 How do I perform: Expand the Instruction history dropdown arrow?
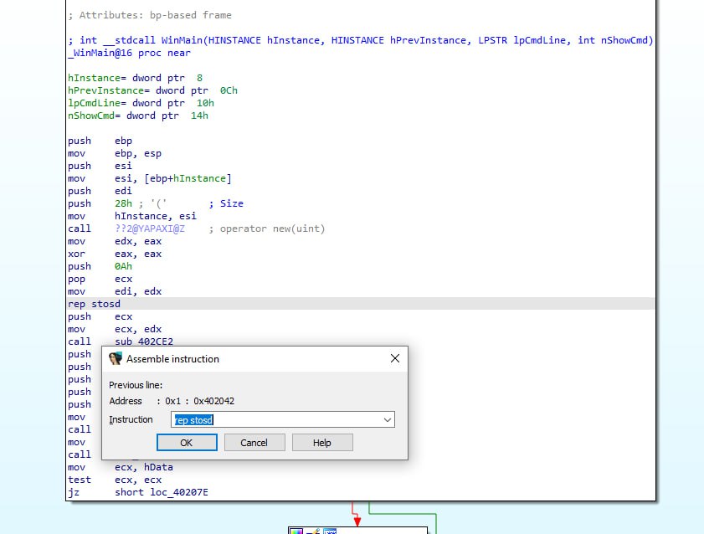pos(387,420)
